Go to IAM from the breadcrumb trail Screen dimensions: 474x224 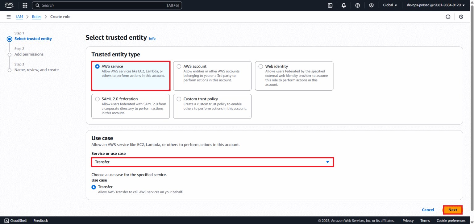[x=19, y=17]
